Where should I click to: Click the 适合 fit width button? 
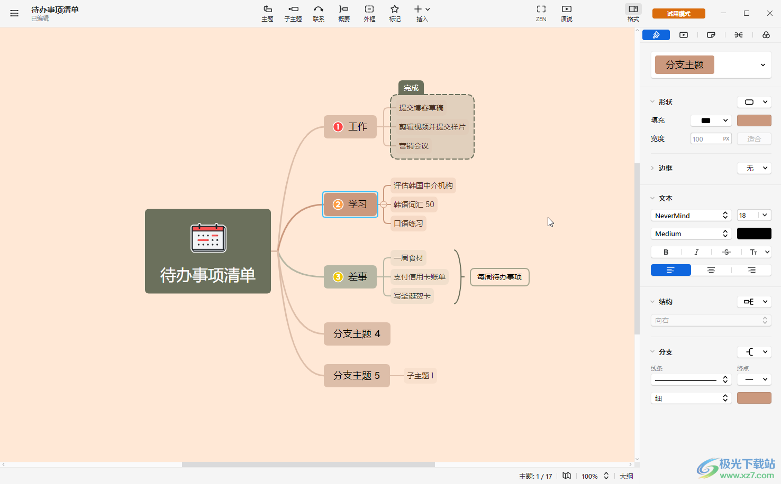tap(754, 139)
